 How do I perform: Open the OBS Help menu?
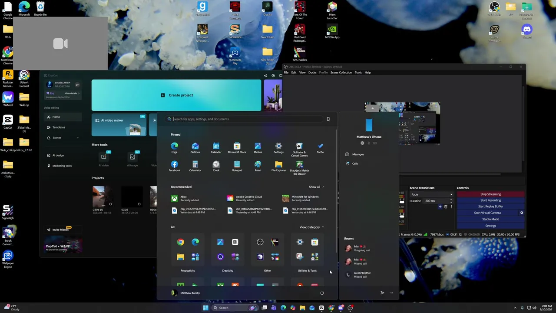click(x=367, y=73)
